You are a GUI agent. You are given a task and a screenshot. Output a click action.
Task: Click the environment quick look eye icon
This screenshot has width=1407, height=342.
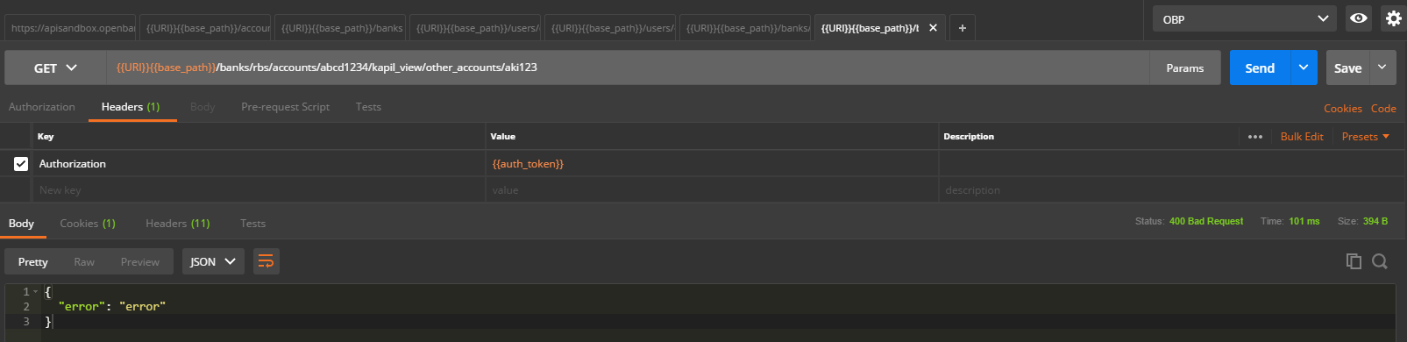1359,18
